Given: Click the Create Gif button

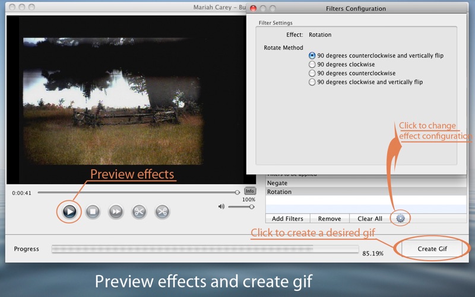Looking at the screenshot, I should pos(432,249).
